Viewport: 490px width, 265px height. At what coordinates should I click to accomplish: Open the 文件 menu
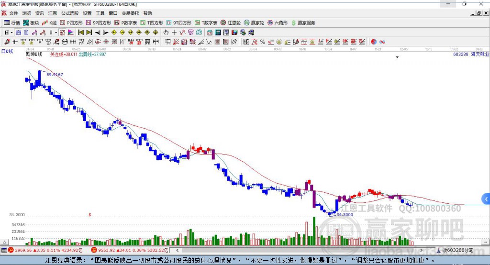[13, 13]
